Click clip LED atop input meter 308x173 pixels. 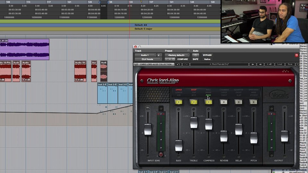click(161, 114)
